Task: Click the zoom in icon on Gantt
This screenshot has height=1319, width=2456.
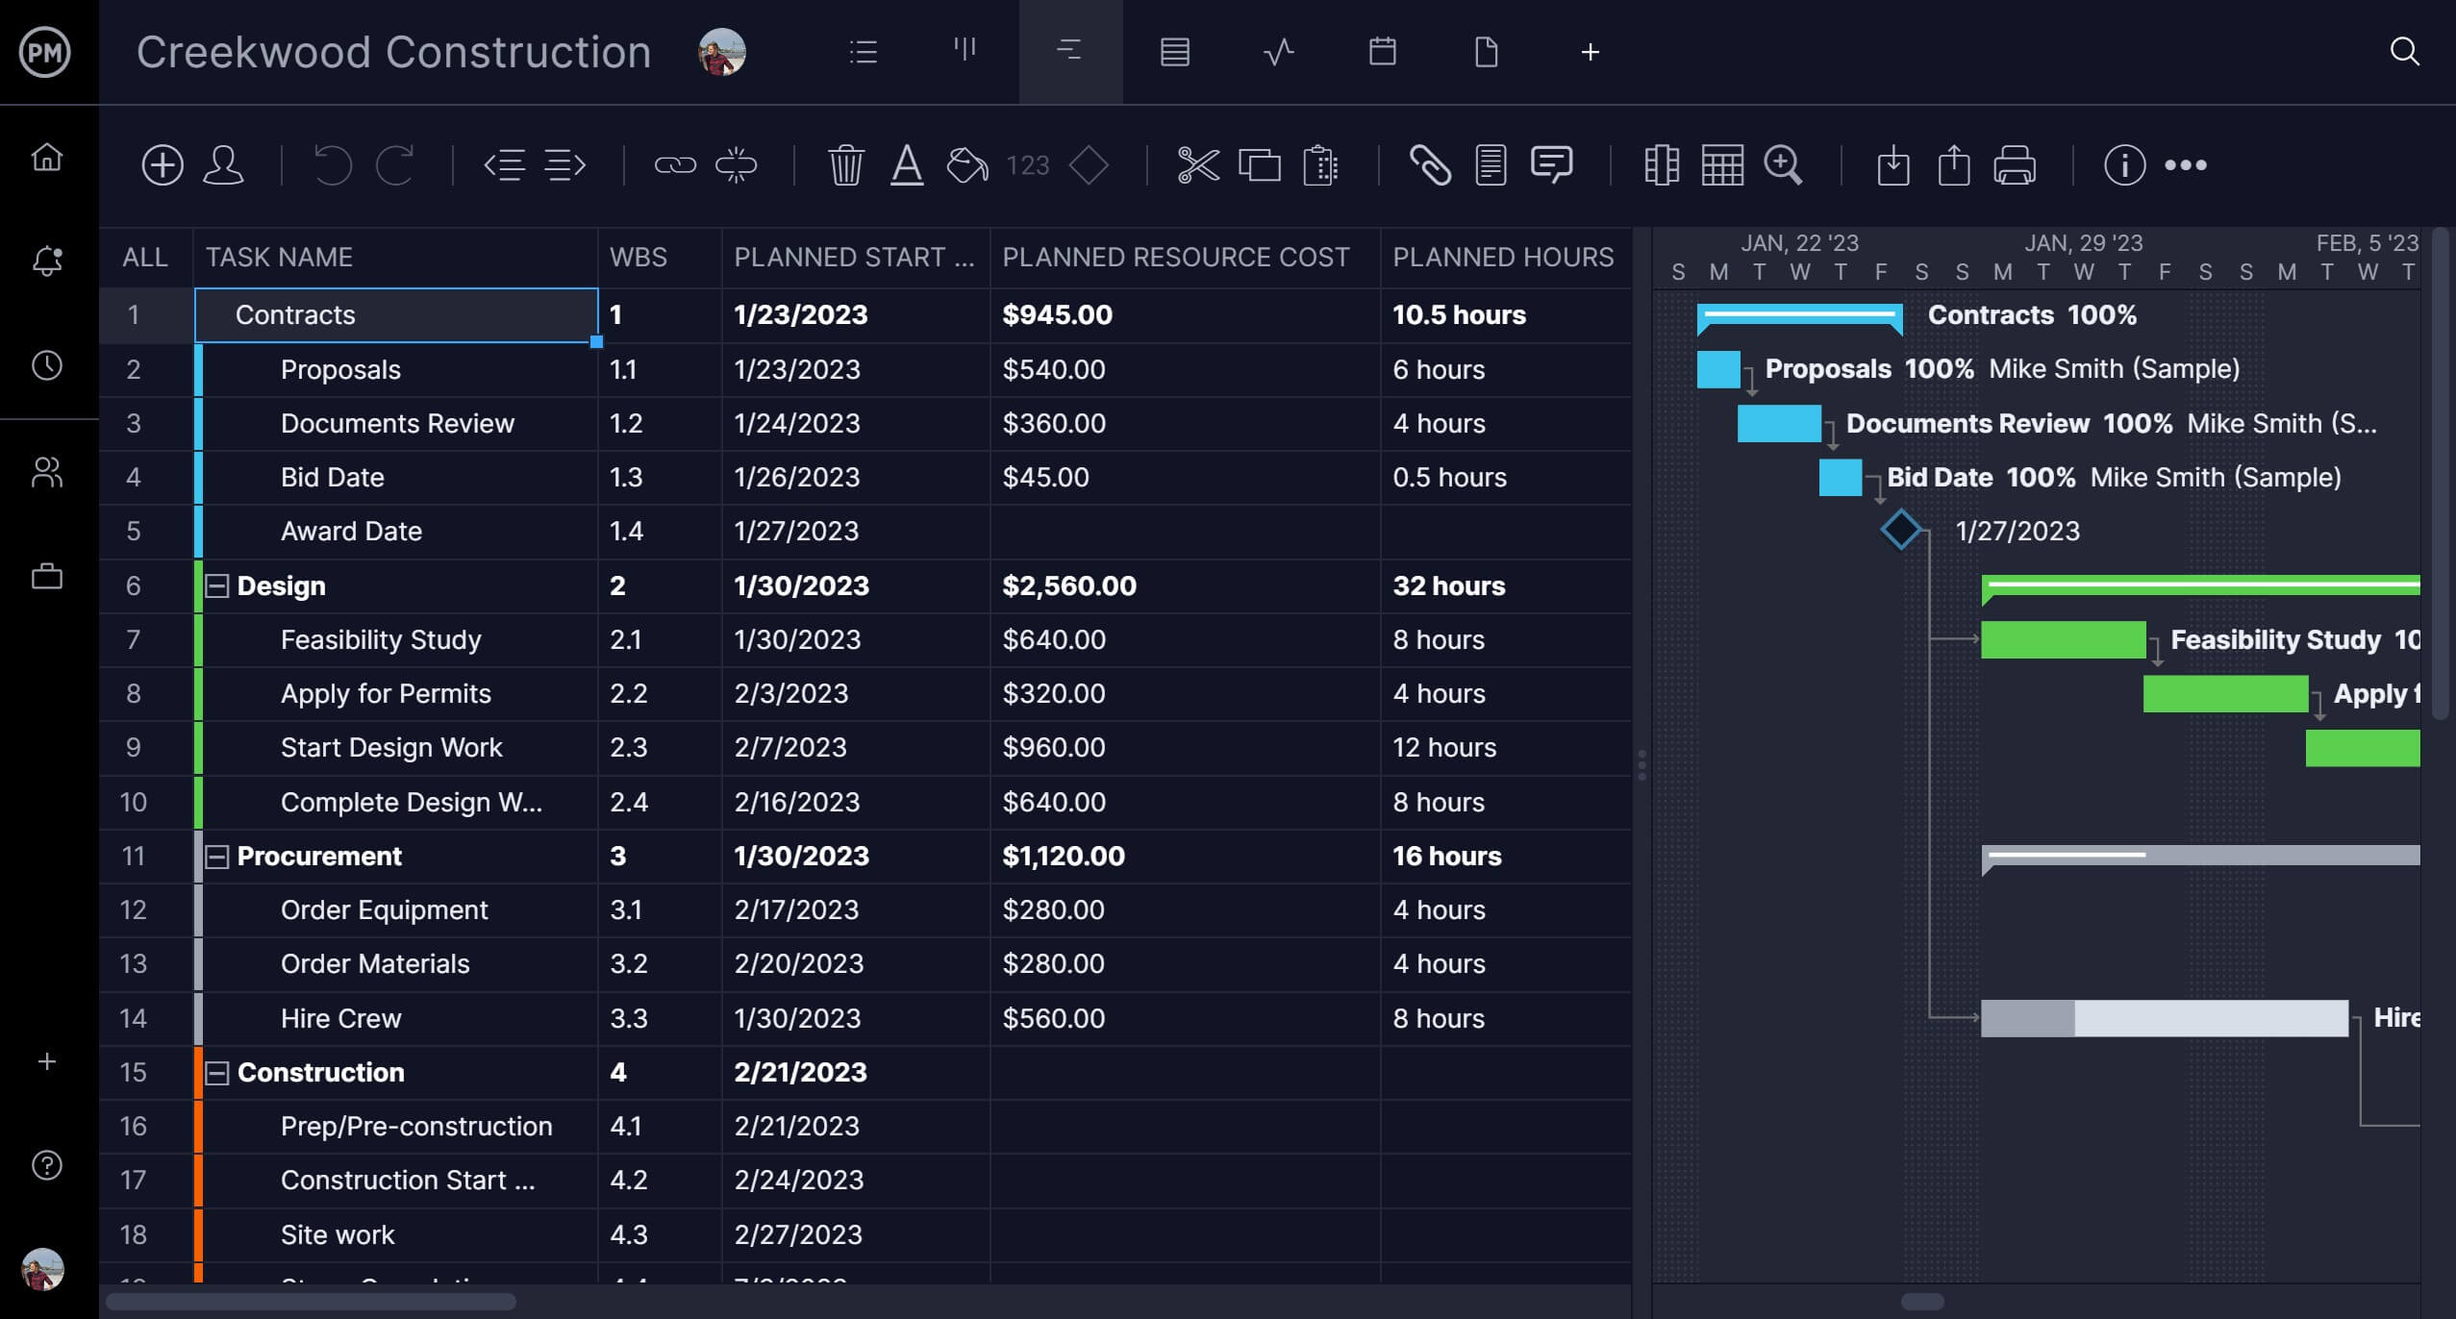Action: pyautogui.click(x=1784, y=162)
